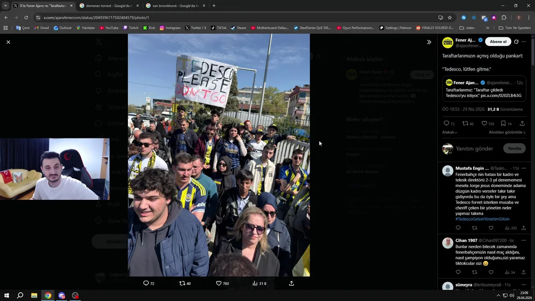Open the TikTok bookmark
Image resolution: width=535 pixels, height=301 pixels.
[219, 28]
